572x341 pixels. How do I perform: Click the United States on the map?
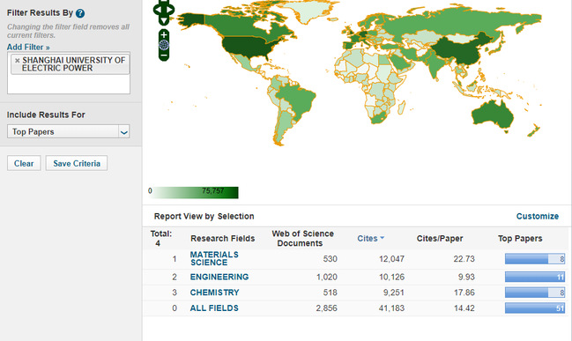coord(248,47)
